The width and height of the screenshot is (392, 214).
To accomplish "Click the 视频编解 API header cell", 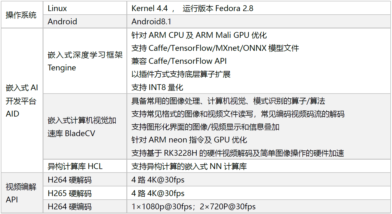I will 22,193.
